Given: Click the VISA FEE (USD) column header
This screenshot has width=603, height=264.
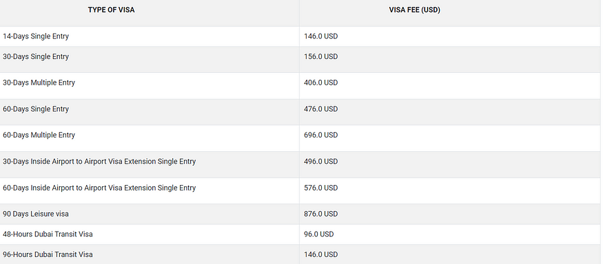Looking at the screenshot, I should (415, 10).
